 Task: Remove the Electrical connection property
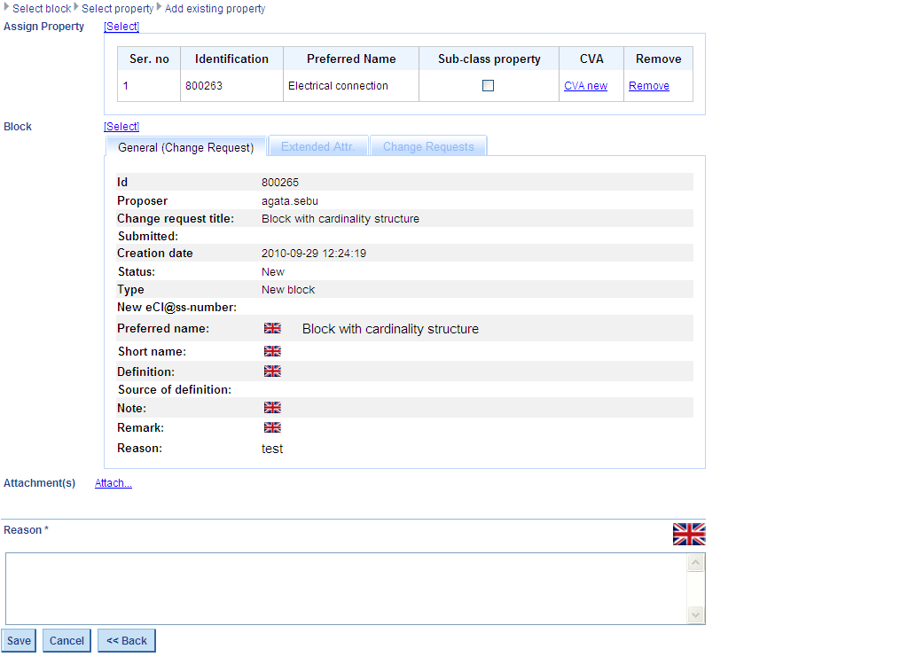click(x=648, y=86)
